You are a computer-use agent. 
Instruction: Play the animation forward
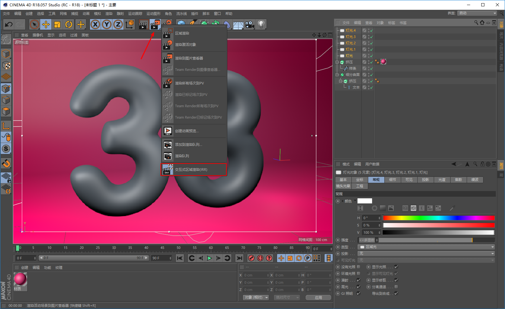pos(209,258)
